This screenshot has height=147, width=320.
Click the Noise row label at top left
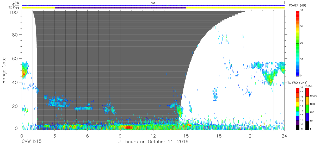(x=16, y=5)
